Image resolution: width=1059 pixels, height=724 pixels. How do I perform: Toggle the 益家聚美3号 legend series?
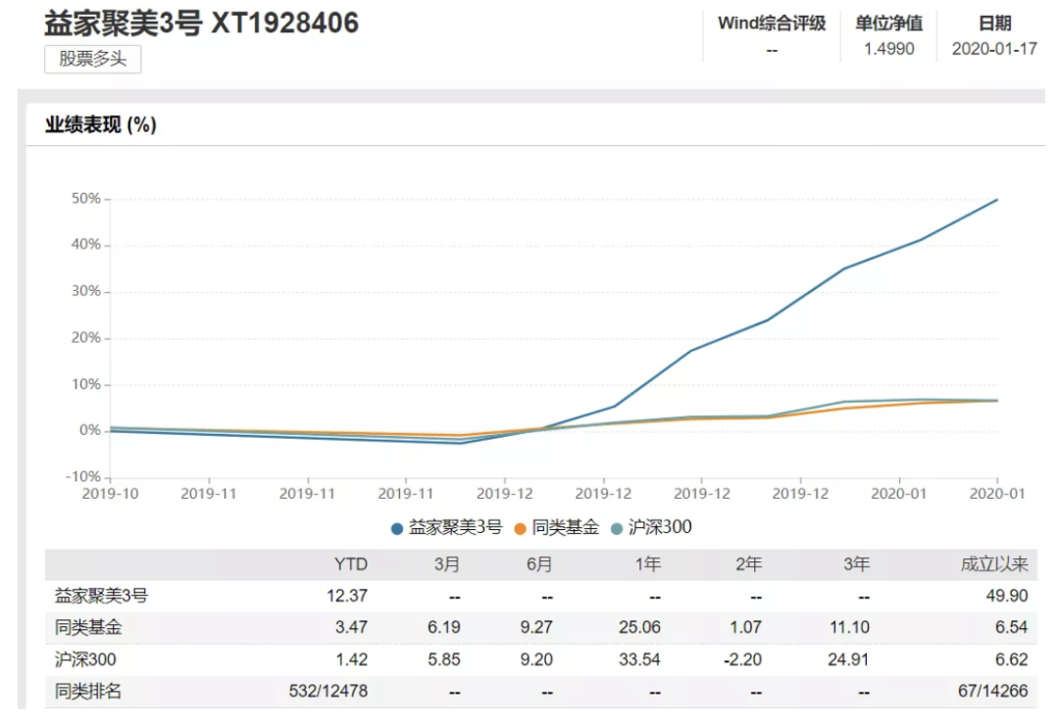point(446,528)
